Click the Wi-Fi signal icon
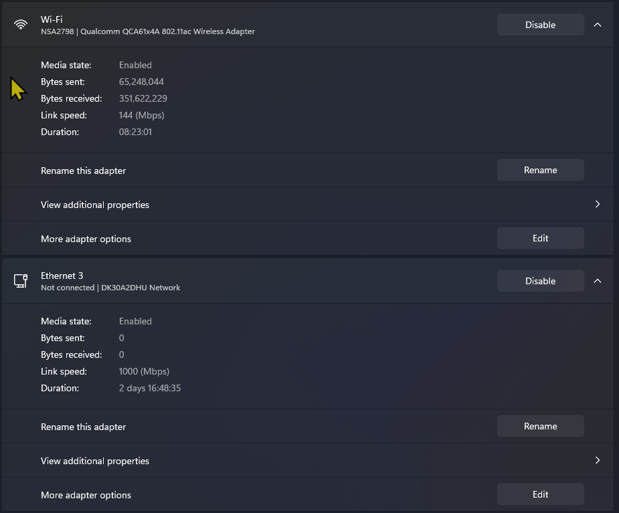 (x=21, y=25)
